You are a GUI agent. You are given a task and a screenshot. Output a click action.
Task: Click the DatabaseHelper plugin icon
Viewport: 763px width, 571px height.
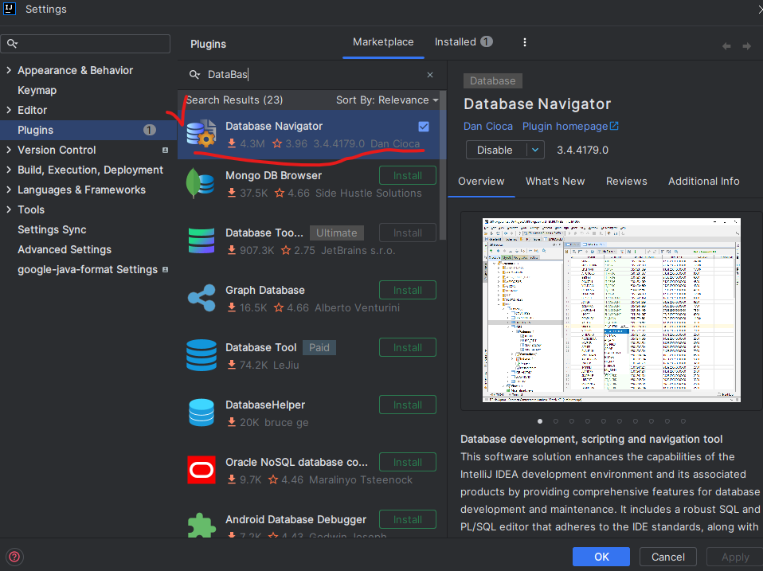[x=202, y=413]
